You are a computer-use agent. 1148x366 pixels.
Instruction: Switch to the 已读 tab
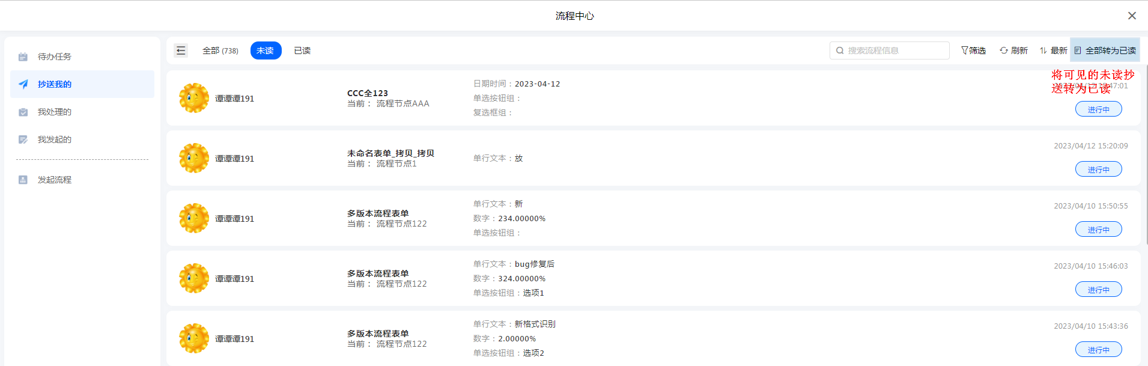point(302,50)
